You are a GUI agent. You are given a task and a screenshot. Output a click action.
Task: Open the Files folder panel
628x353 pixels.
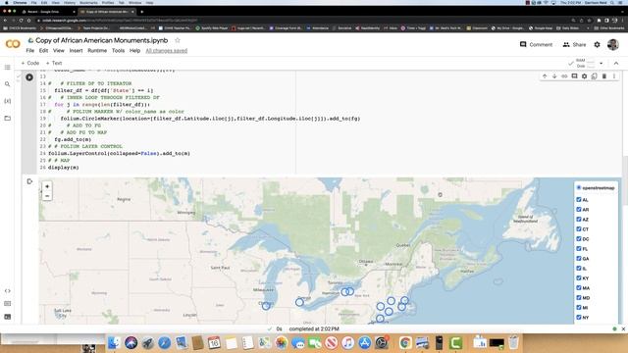[x=7, y=118]
